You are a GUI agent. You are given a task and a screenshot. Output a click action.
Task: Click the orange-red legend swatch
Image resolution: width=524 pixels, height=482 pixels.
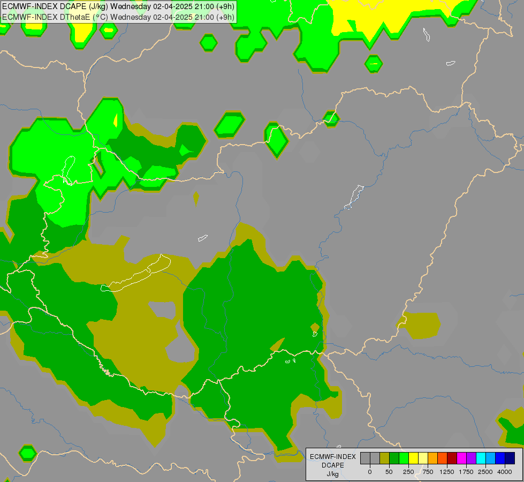tap(443, 458)
